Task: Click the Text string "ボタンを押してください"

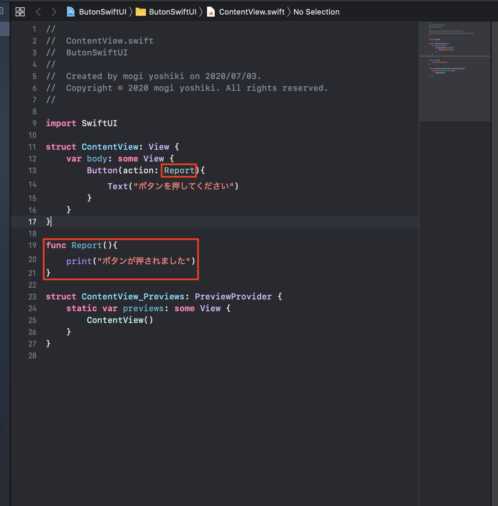Action: (183, 186)
